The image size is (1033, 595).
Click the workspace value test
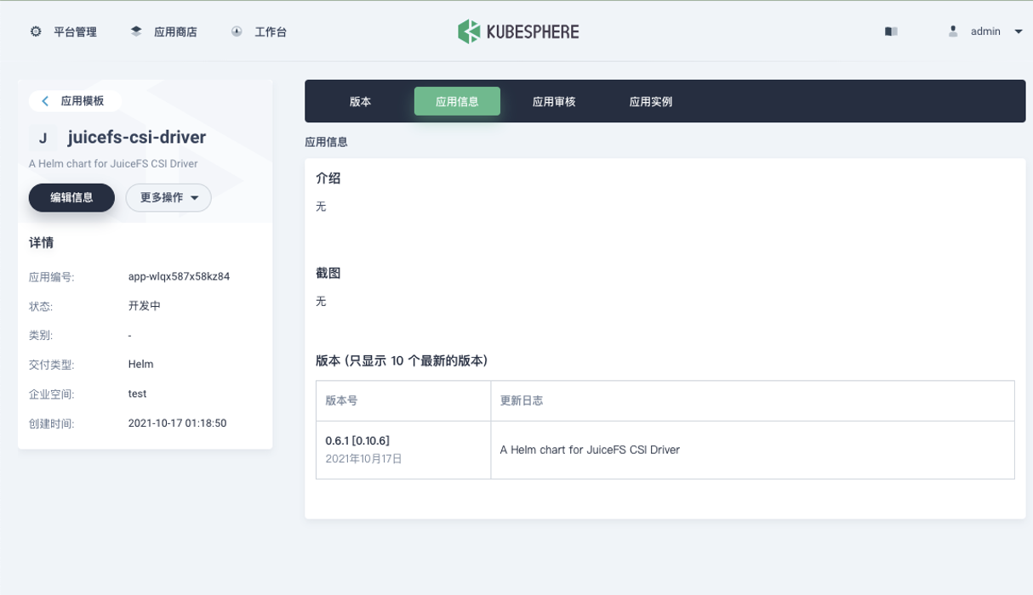click(x=137, y=394)
